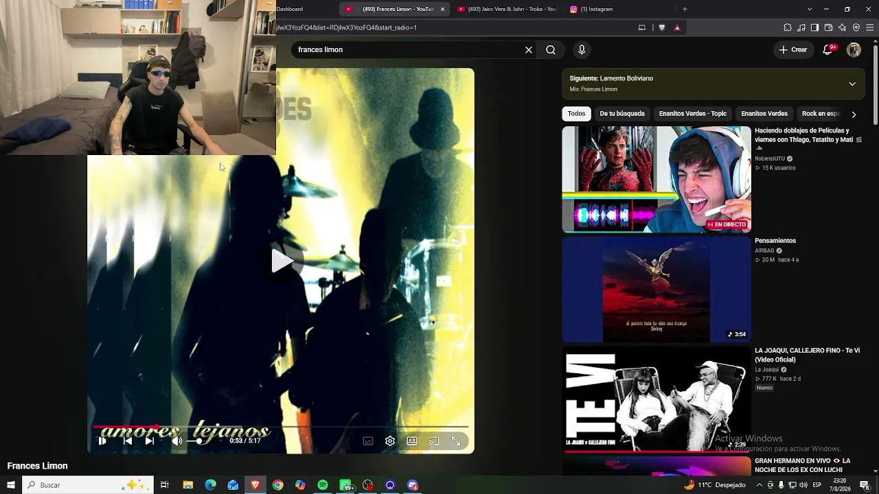Visit the RobleisIUTU channel
The height and width of the screenshot is (494, 879).
[x=770, y=158]
